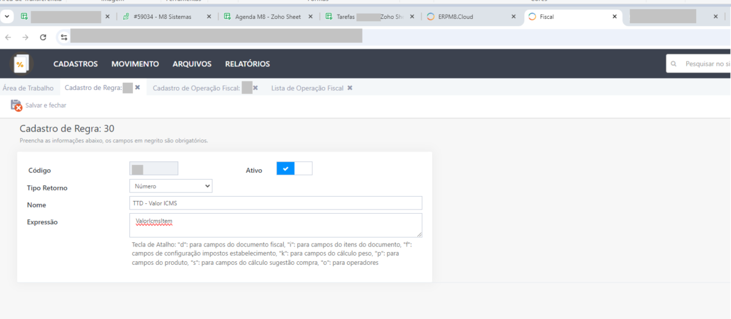
Task: Switch to Lista de Operação Fiscal tab
Action: click(x=307, y=88)
